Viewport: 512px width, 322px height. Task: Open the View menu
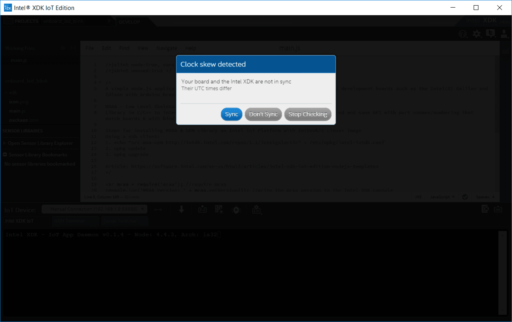[143, 48]
